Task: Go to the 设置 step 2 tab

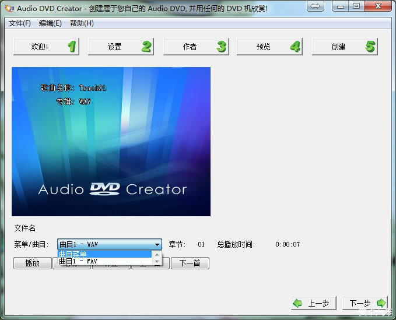Action: [121, 47]
